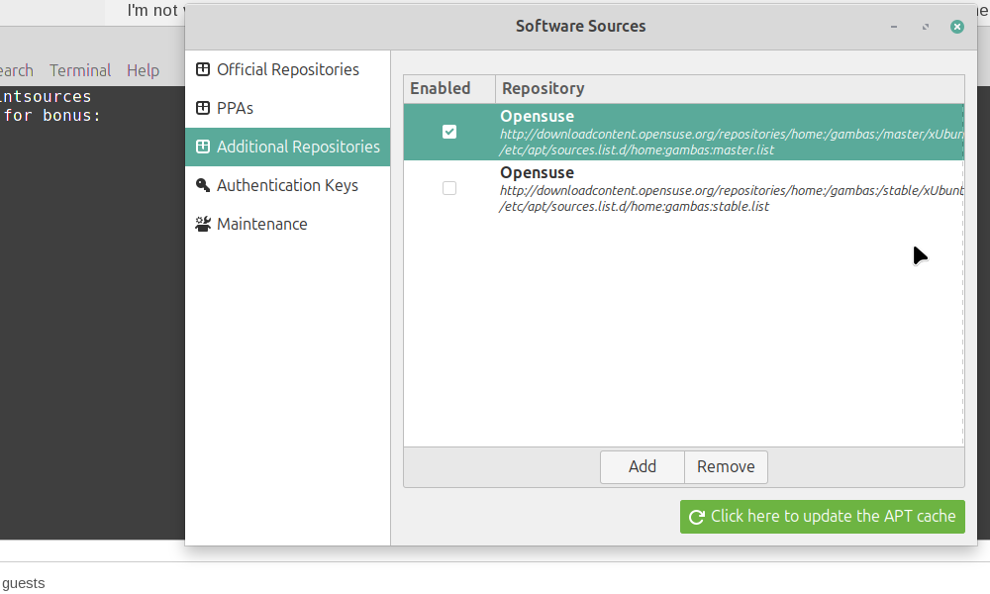Viewport: 990px width, 594px height.
Task: Click the Additional Repositories sidebar icon
Action: click(x=203, y=147)
